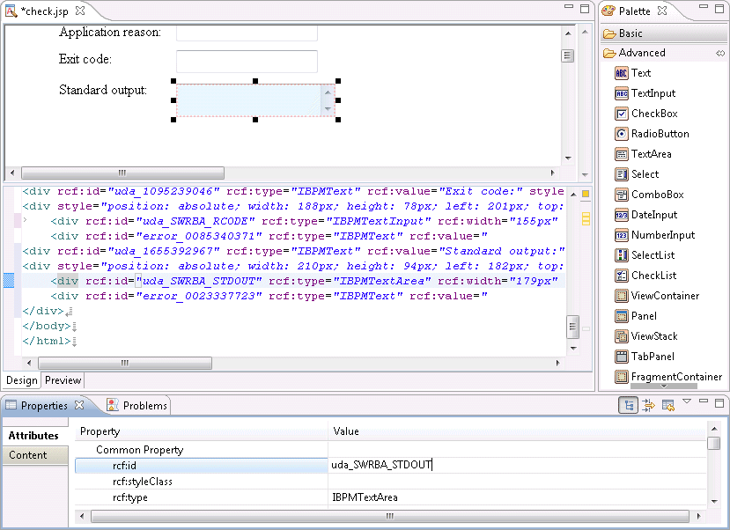The width and height of the screenshot is (730, 530).
Task: Toggle Show Categories in Properties toolbar
Action: click(628, 405)
